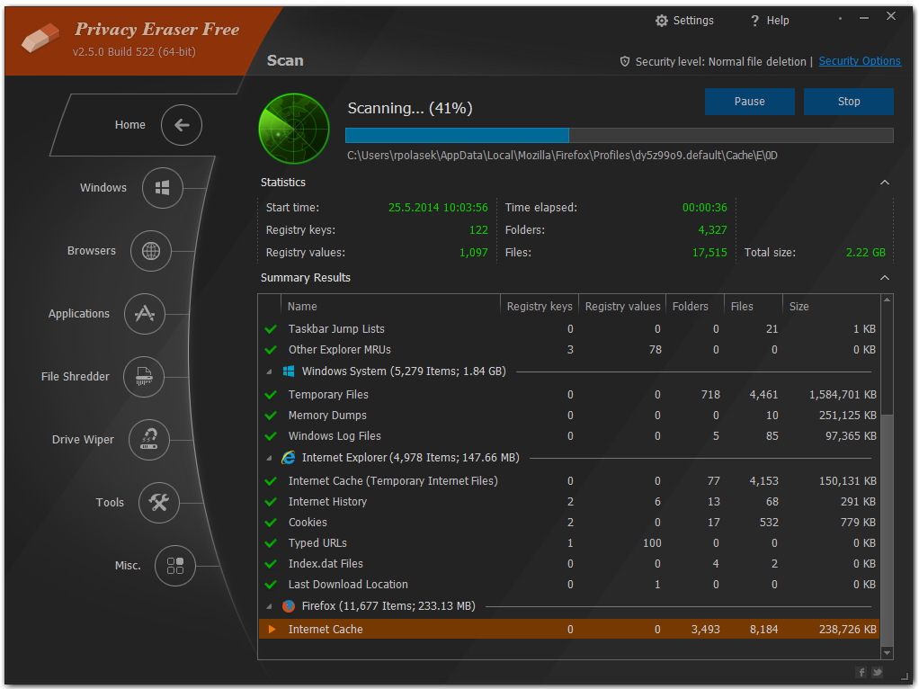The width and height of the screenshot is (919, 689).
Task: Collapse the Windows System group
Action: (269, 371)
